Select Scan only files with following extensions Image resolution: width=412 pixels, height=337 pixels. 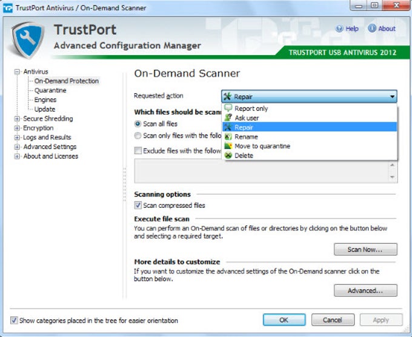point(138,136)
